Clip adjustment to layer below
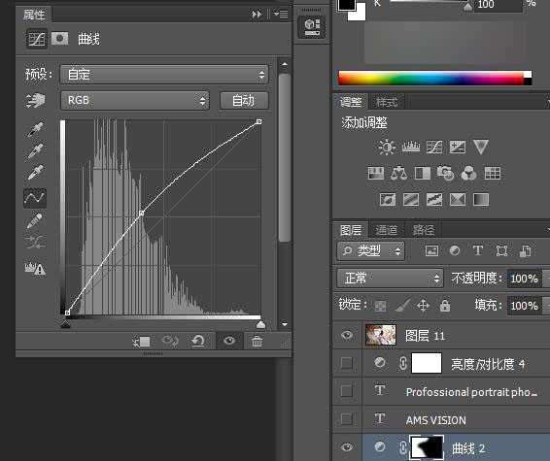This screenshot has width=550, height=461. point(142,341)
